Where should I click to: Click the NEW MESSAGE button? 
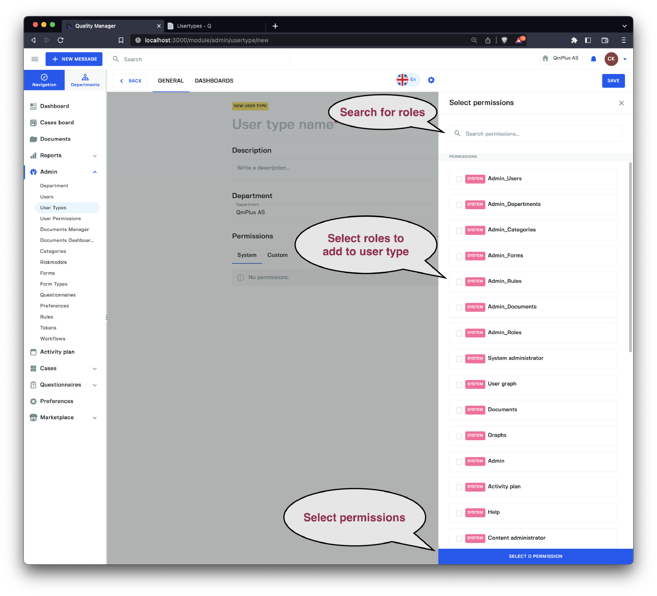pos(74,59)
